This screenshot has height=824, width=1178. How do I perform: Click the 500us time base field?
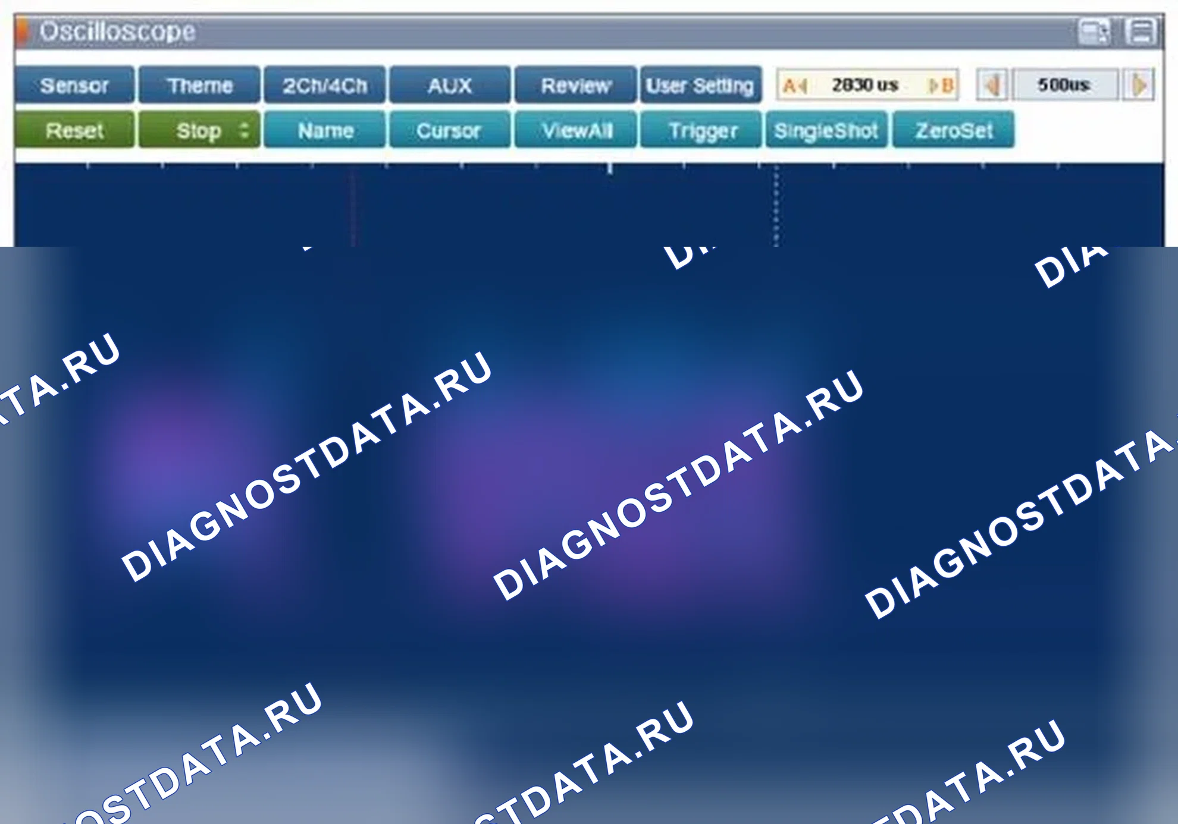coord(1065,85)
